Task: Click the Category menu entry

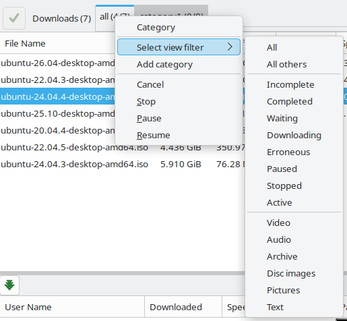Action: tap(179, 28)
